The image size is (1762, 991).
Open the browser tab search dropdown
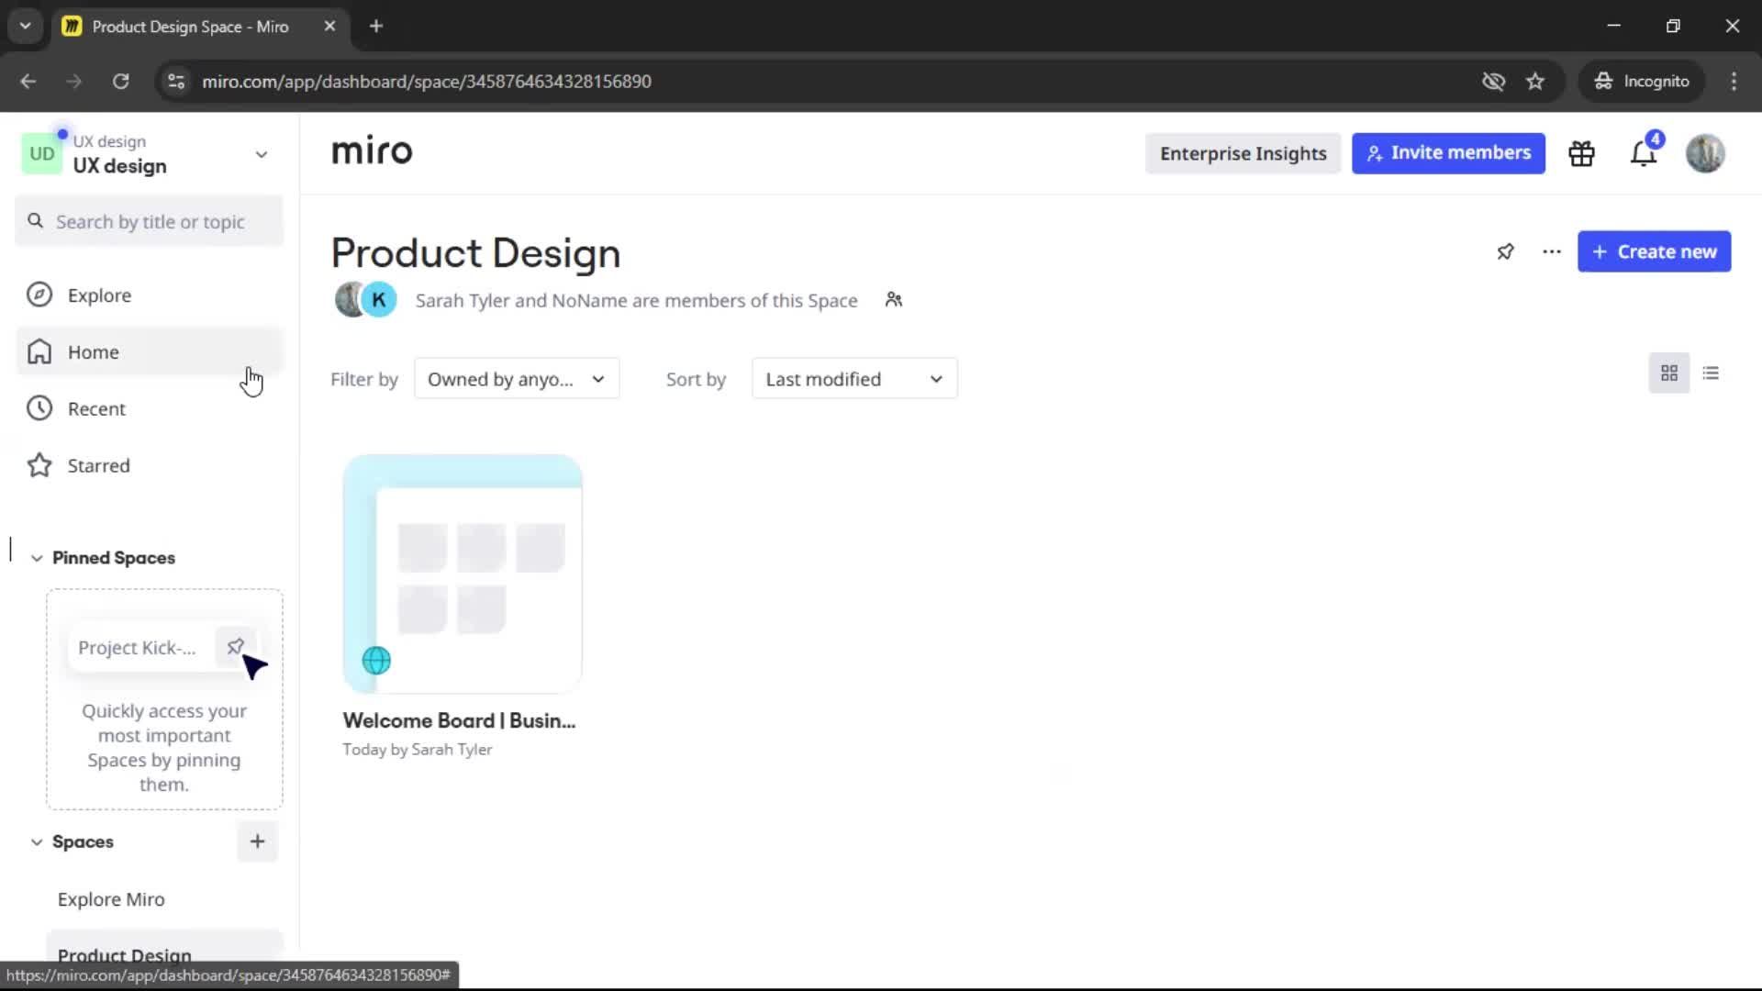coord(26,27)
